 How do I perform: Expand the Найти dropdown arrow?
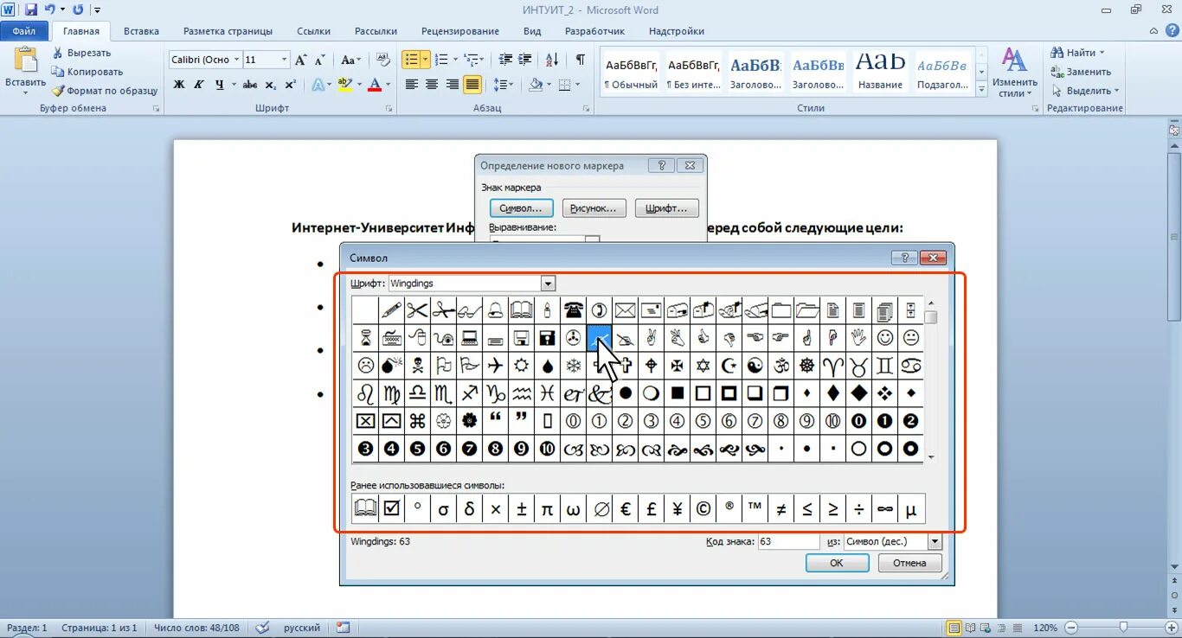(x=1102, y=53)
